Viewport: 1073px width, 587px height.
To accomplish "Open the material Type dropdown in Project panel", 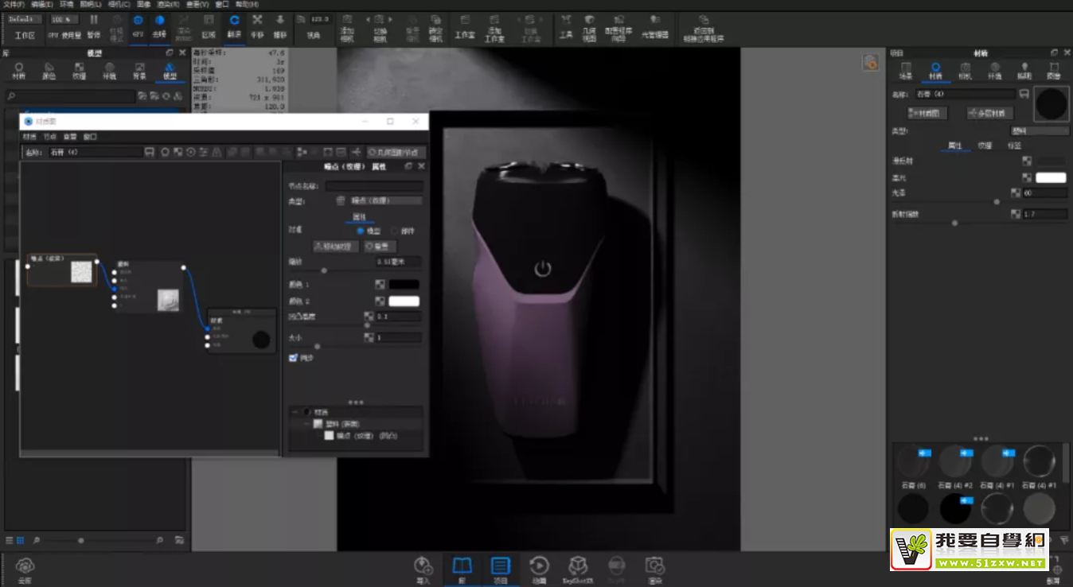I will point(1039,130).
